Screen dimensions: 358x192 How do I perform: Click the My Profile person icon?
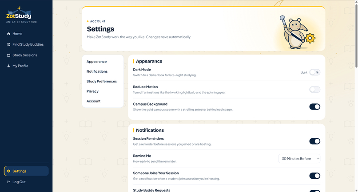[8, 66]
